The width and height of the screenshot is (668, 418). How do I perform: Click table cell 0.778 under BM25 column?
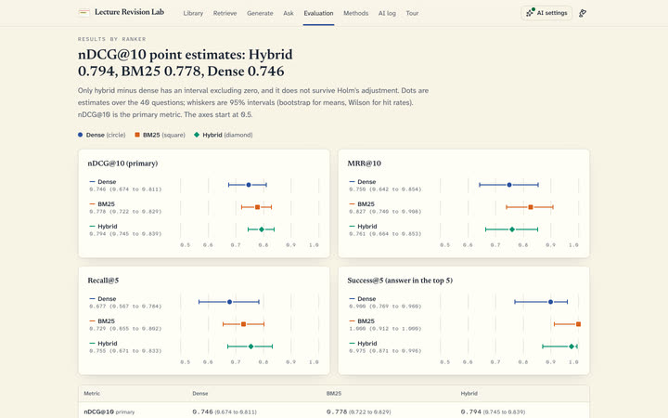337,412
